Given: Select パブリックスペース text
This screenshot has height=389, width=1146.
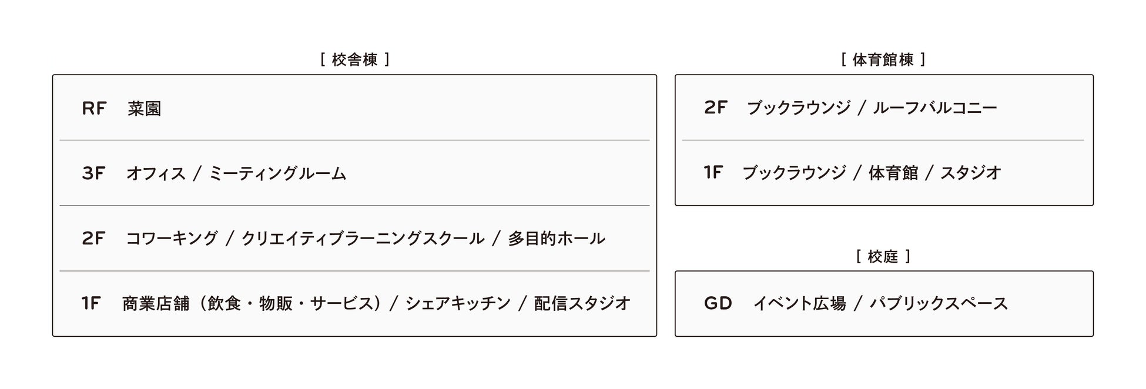Looking at the screenshot, I should [x=939, y=304].
